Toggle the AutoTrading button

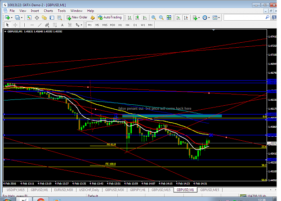coord(110,18)
